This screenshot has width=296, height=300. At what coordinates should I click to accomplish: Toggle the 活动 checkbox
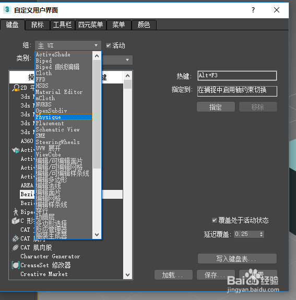click(109, 45)
